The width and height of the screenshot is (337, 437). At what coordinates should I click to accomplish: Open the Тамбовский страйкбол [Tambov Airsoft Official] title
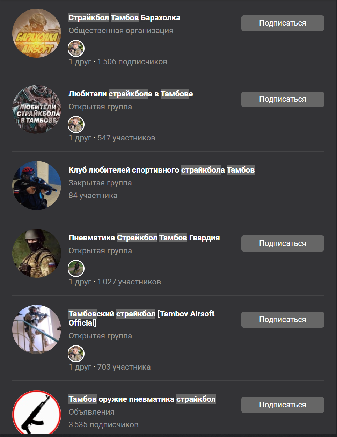141,318
